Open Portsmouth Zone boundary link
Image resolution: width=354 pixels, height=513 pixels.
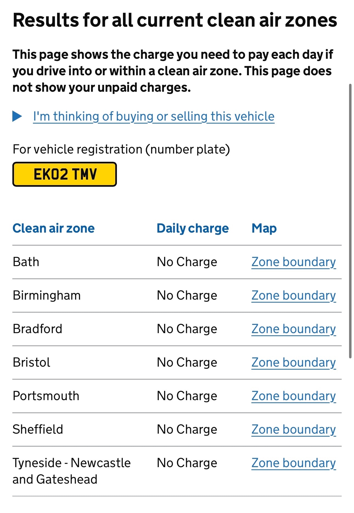click(293, 396)
